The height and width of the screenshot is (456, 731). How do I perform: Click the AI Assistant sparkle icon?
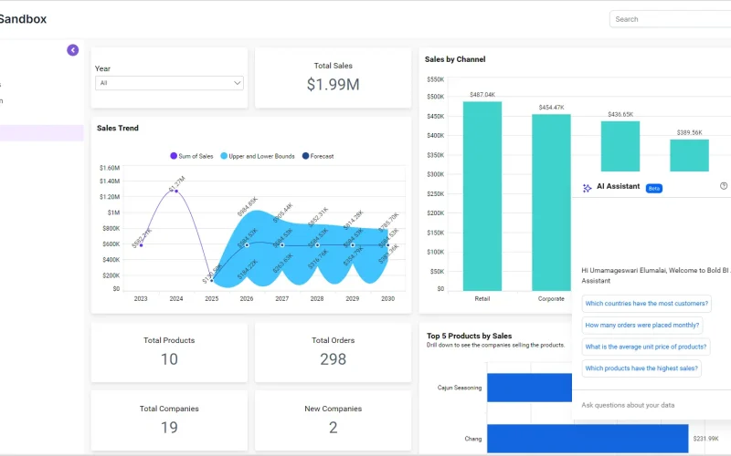click(587, 187)
